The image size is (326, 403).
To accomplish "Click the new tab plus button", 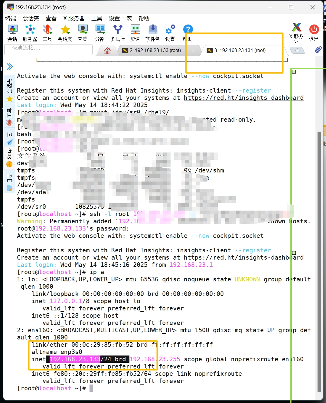I will [297, 50].
